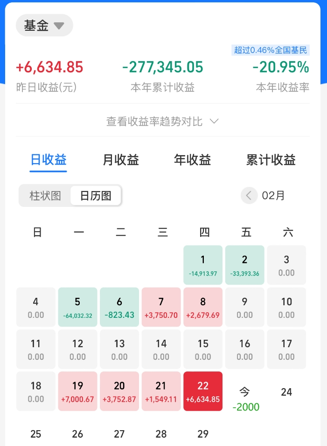
Task: Select day 5 with -64,032.32
Action: 78,307
